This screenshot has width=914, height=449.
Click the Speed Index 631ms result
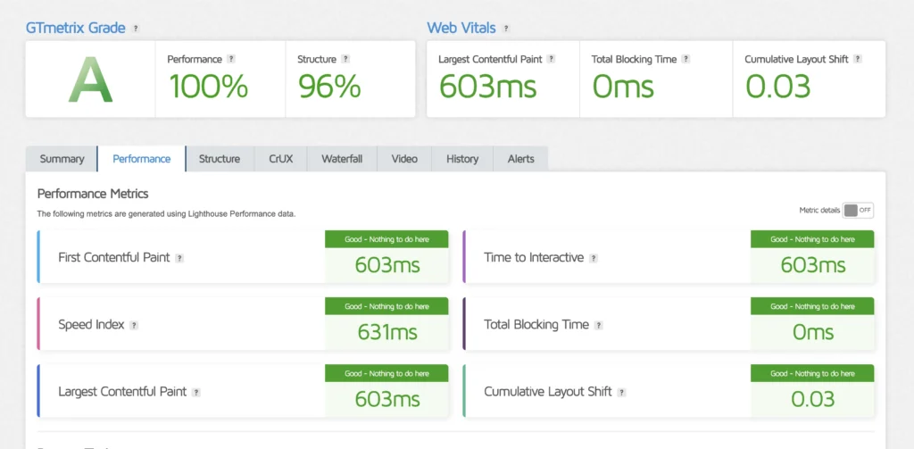387,332
